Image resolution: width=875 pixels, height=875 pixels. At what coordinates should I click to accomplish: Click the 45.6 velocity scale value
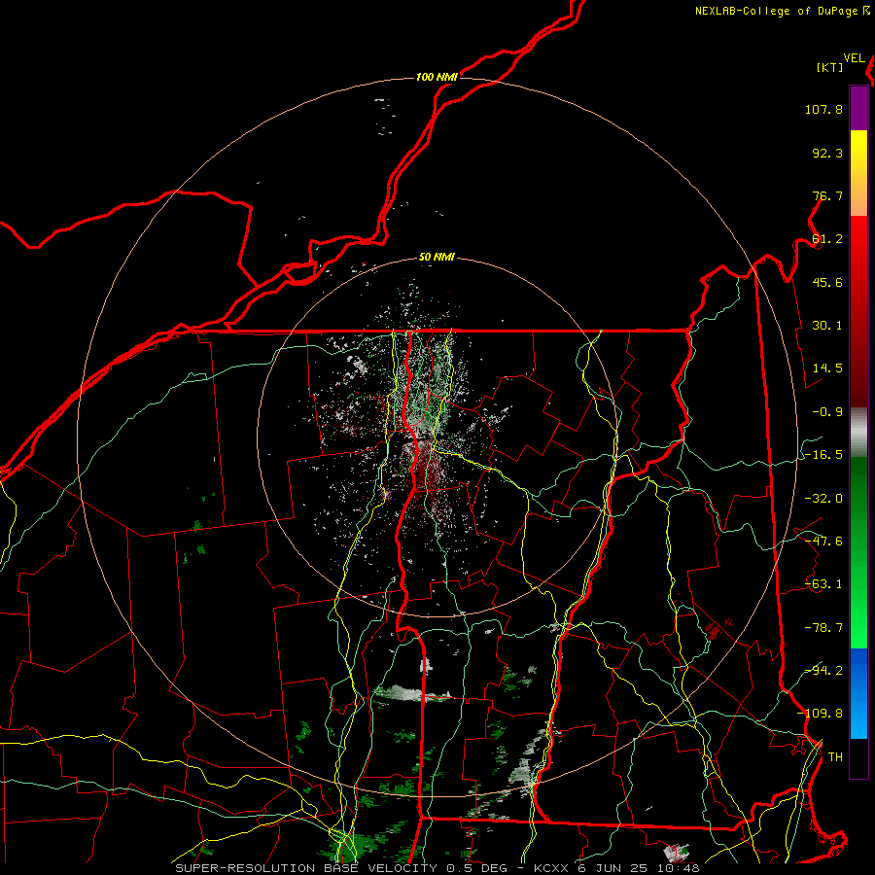tap(827, 282)
